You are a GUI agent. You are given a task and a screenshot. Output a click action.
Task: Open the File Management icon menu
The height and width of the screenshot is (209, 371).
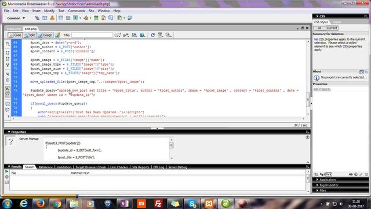134,35
